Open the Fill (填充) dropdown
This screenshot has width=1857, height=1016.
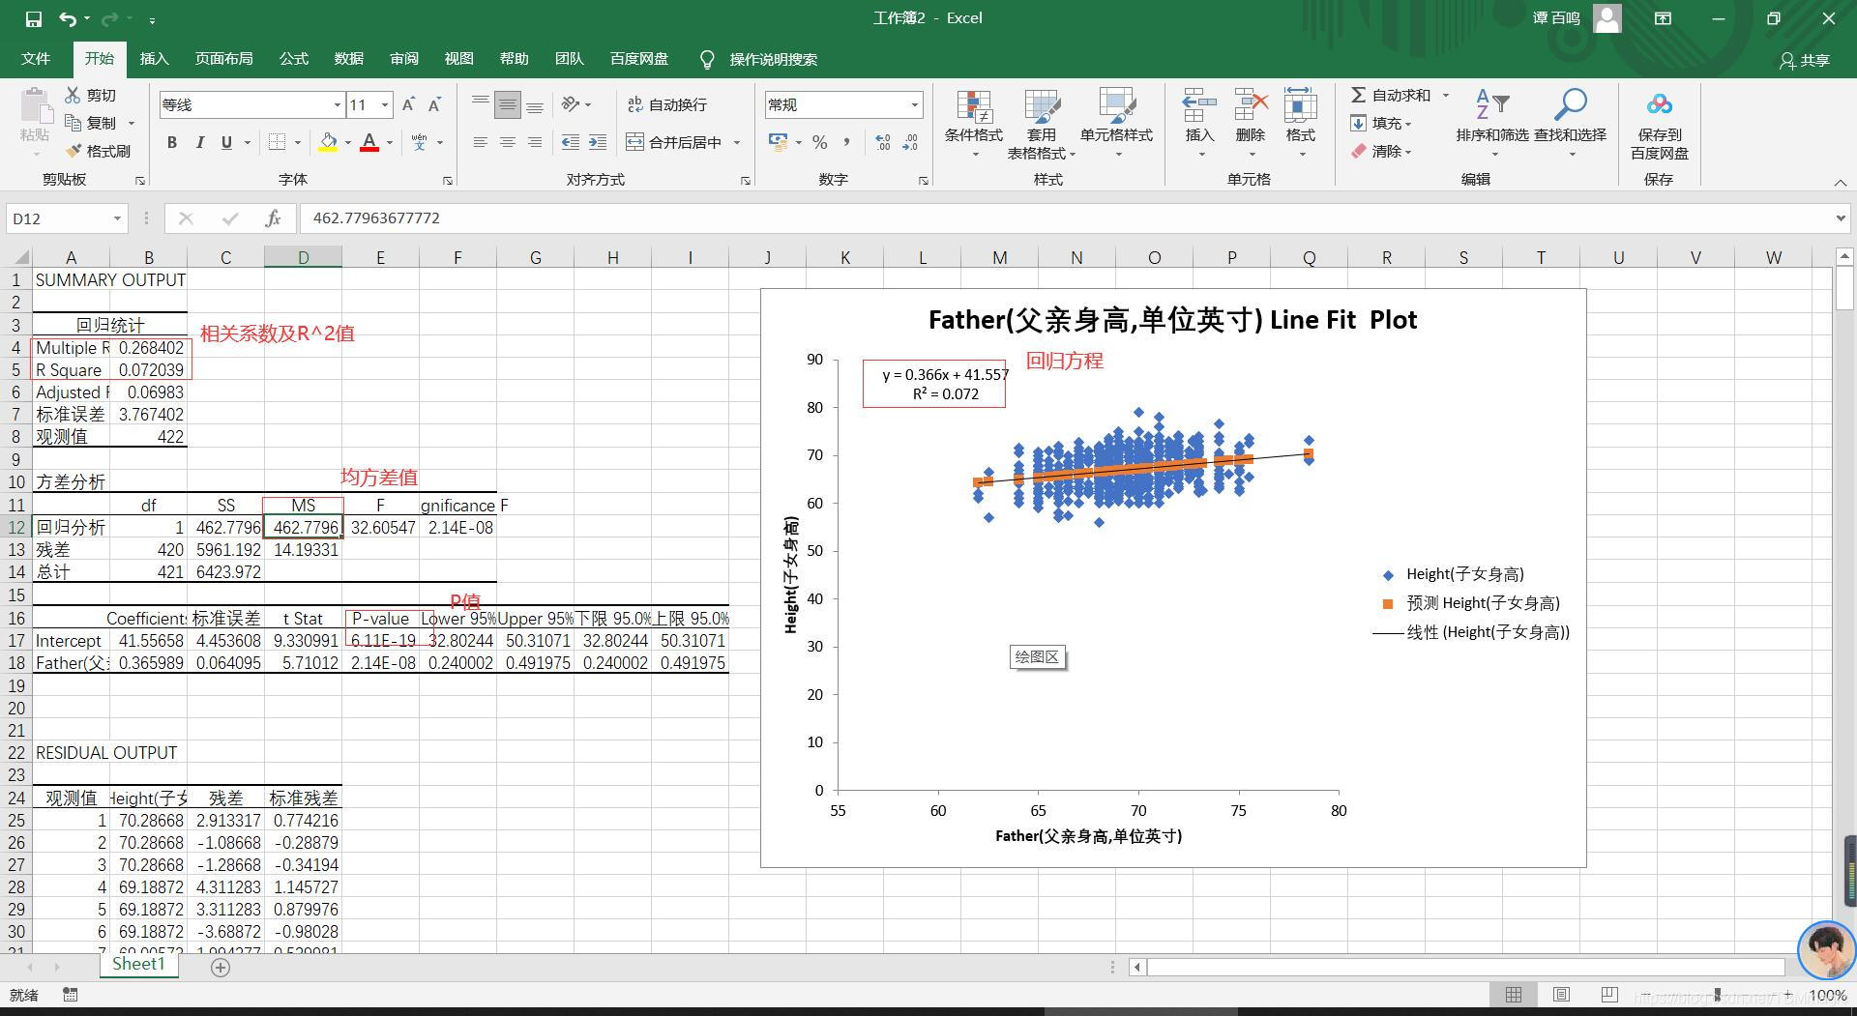pos(1381,123)
